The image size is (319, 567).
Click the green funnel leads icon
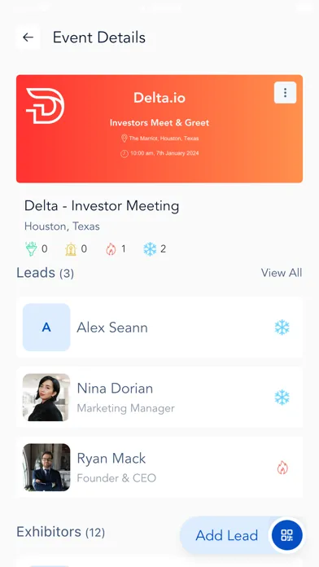[x=31, y=248]
